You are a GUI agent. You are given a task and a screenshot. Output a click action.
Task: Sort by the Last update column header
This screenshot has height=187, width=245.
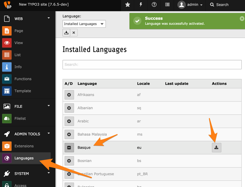coord(177,84)
